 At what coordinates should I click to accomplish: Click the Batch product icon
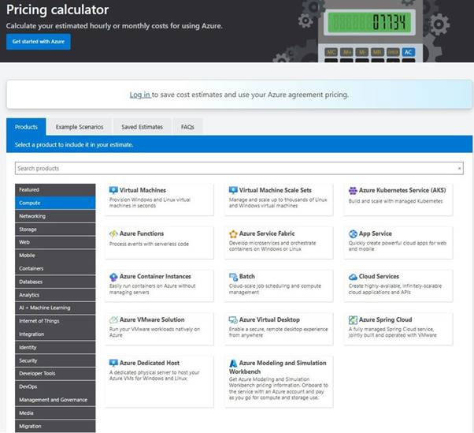pos(233,277)
